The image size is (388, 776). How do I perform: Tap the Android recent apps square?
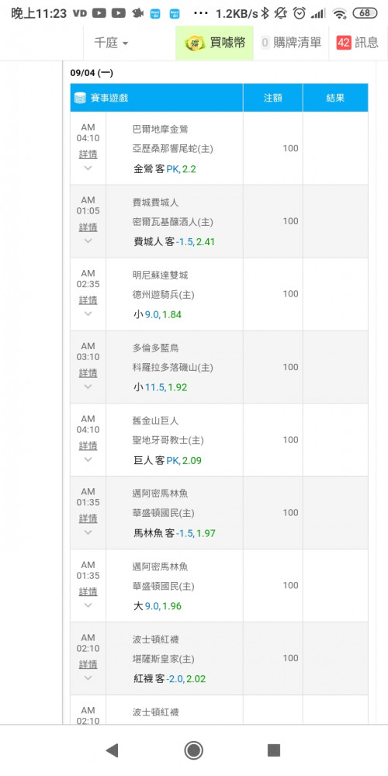point(274,750)
